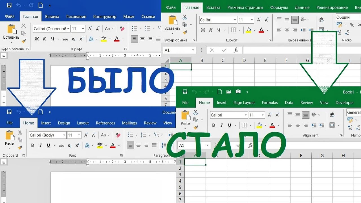This screenshot has width=361, height=203.
Task: Click Camera icon in English Excel title bar
Action: (x=238, y=92)
